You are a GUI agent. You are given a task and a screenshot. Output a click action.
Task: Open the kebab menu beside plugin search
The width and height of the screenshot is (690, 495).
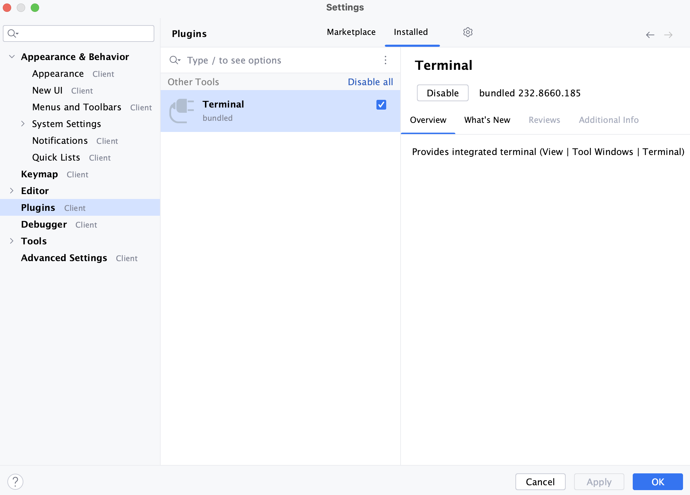click(386, 60)
